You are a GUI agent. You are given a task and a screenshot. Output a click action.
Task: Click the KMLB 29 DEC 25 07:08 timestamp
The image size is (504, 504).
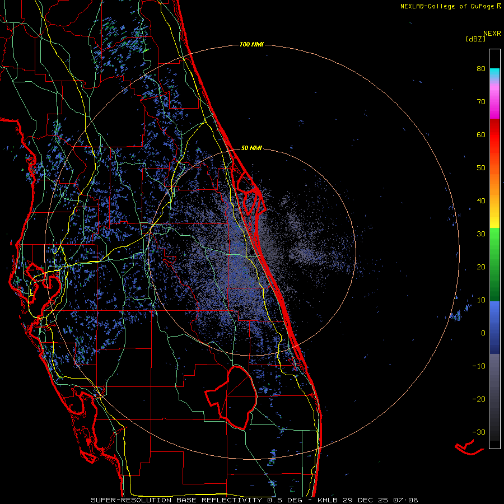click(368, 500)
